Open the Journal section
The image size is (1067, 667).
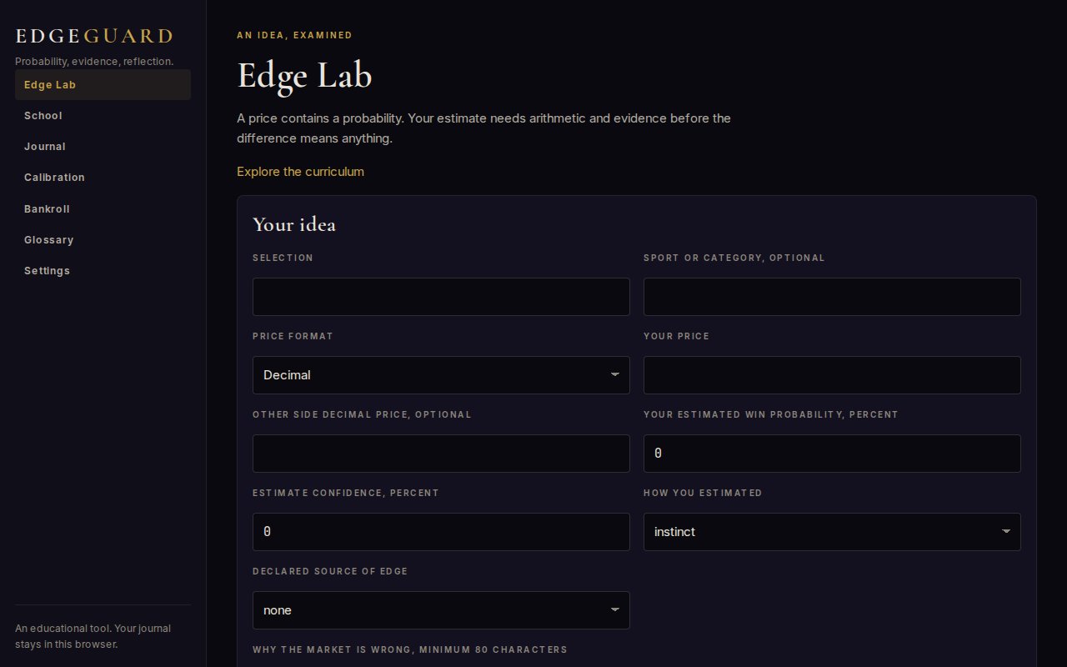[103, 147]
